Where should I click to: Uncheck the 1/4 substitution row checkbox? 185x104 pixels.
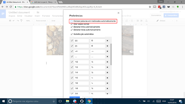click(x=72, y=72)
